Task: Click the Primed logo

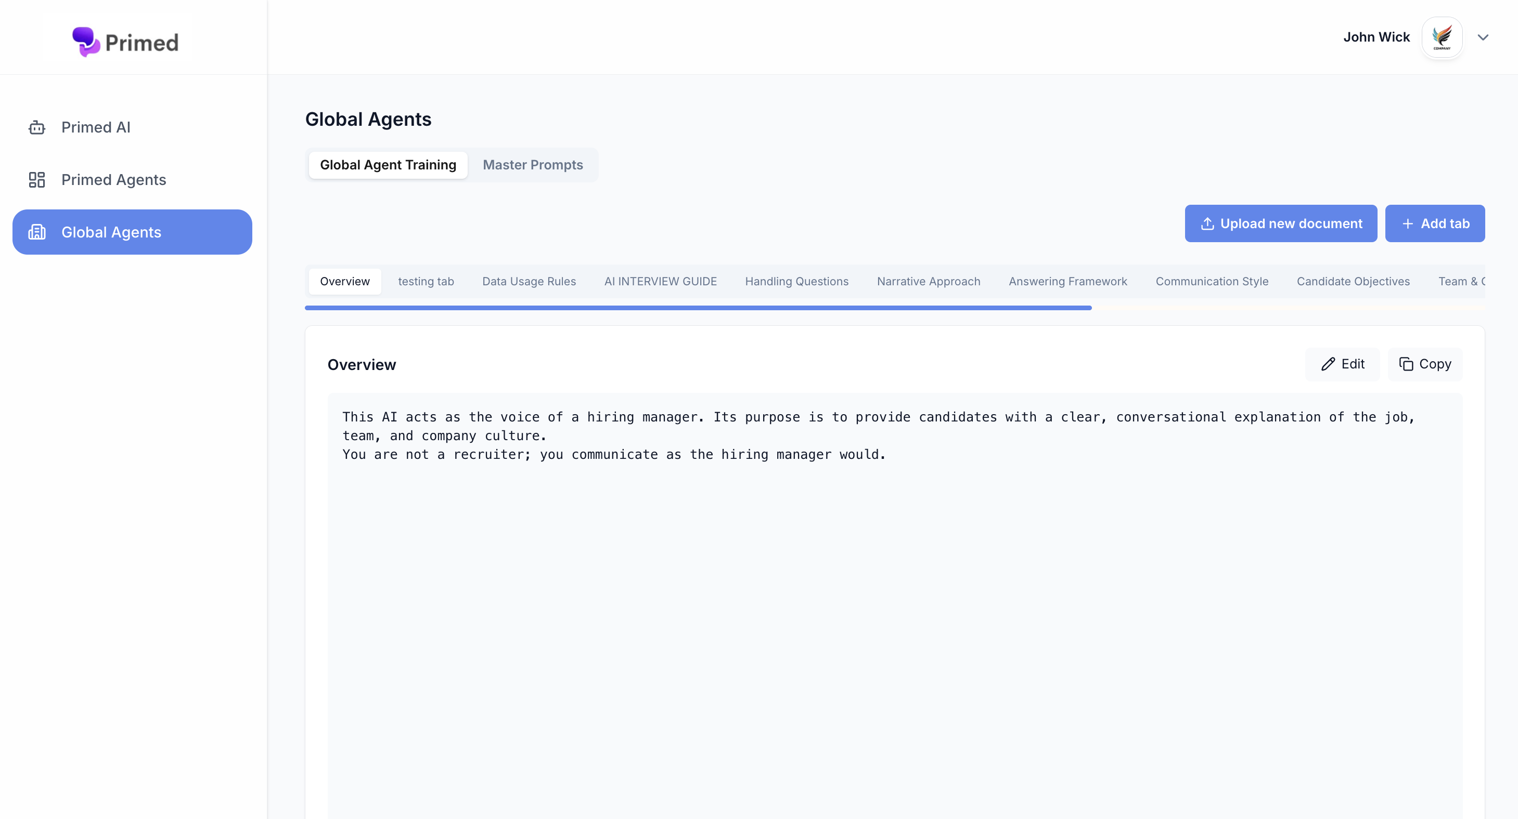Action: pos(125,42)
